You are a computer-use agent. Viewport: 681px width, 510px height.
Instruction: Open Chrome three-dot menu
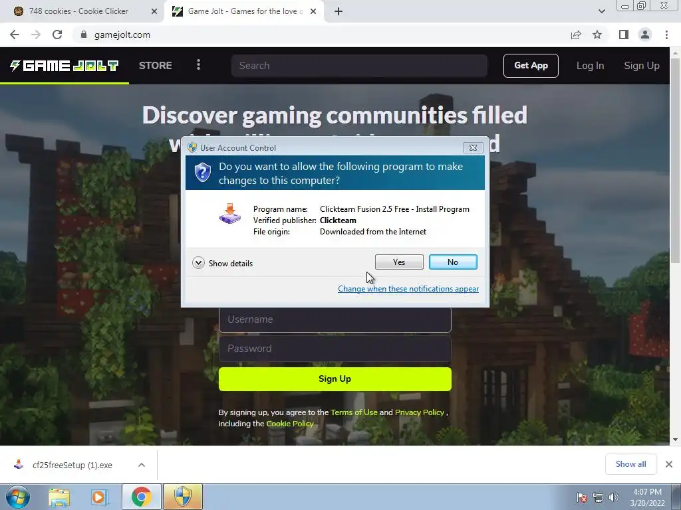pos(666,35)
